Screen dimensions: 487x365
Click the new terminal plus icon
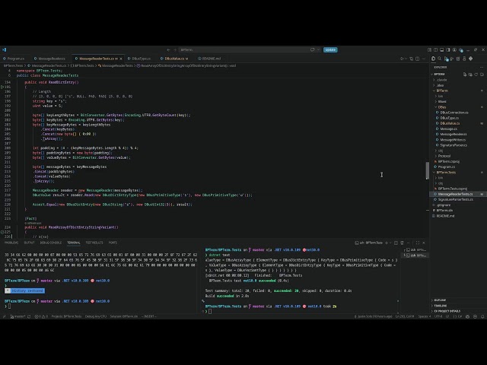[x=387, y=243]
